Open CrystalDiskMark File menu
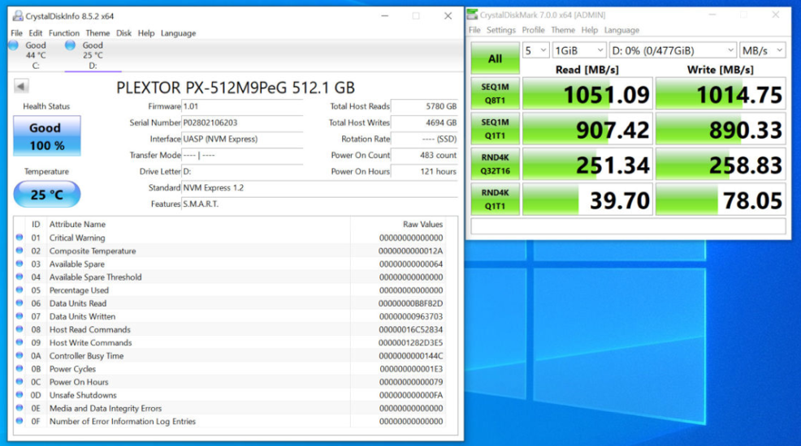Screen dimensions: 801x446 pyautogui.click(x=474, y=30)
